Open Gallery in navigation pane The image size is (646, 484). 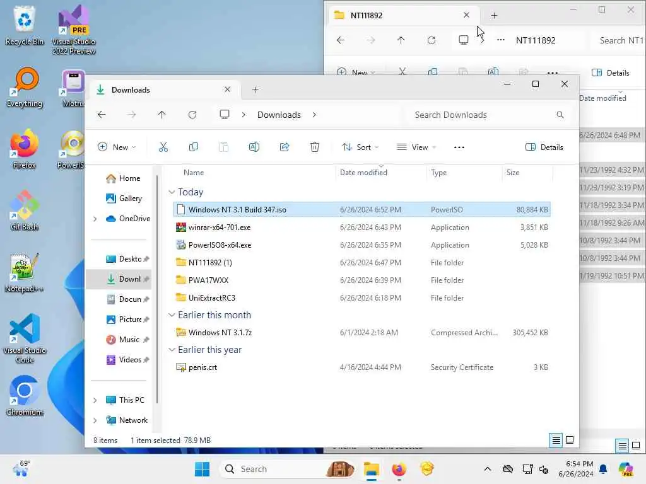click(124, 199)
